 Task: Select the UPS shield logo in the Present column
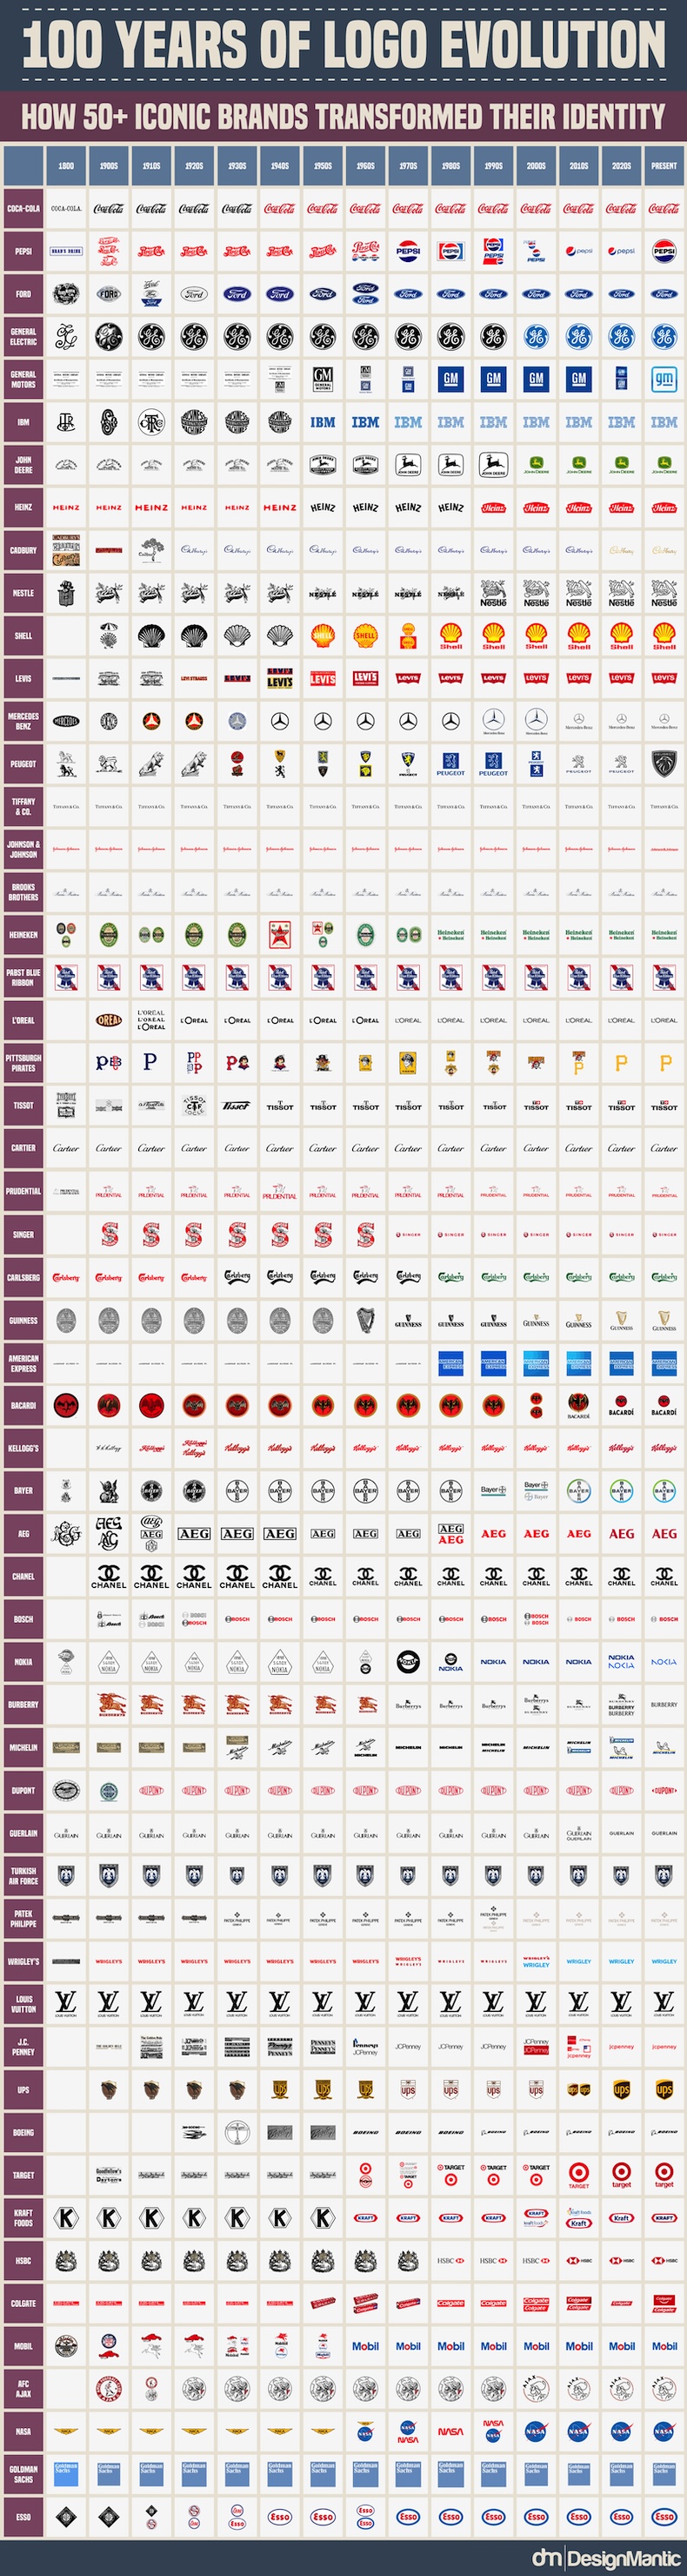(664, 2089)
